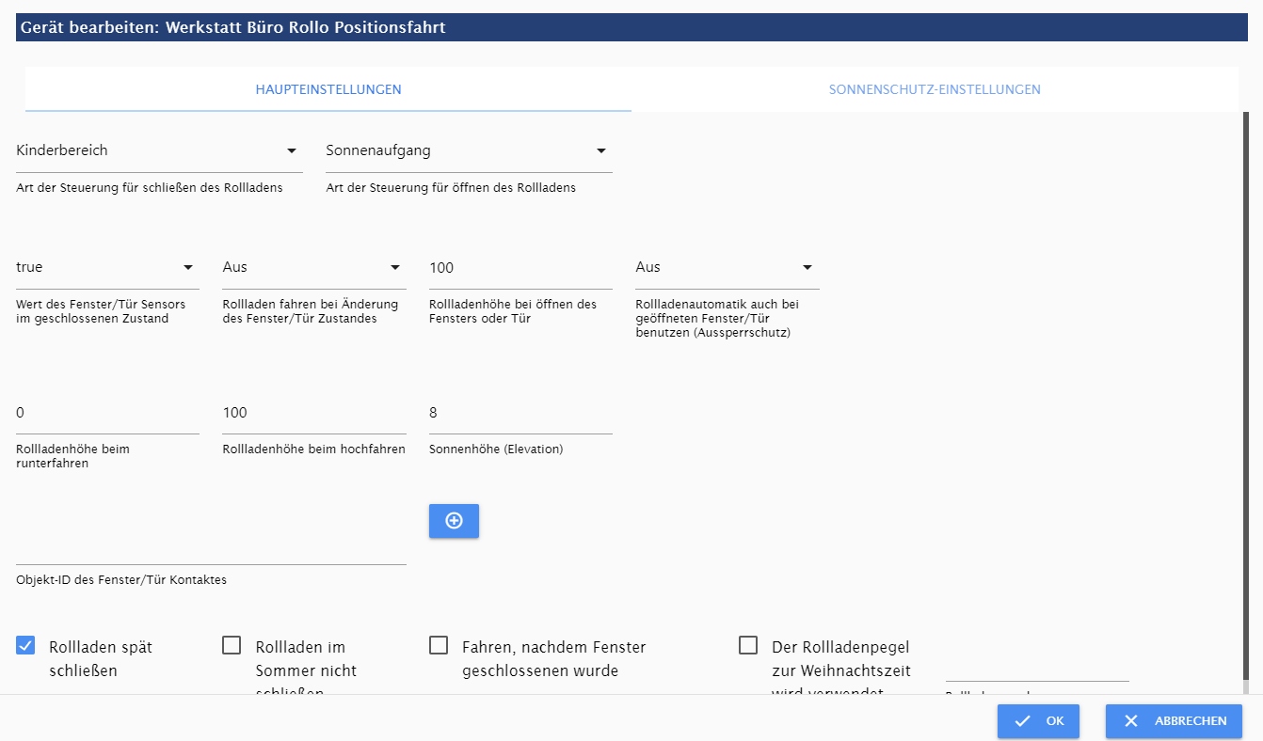The image size is (1263, 741).
Task: Open the window sensor value dropdown showing true
Action: [x=107, y=268]
